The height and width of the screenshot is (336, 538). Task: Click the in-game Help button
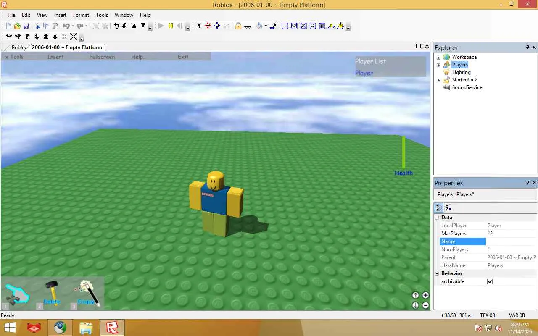138,57
